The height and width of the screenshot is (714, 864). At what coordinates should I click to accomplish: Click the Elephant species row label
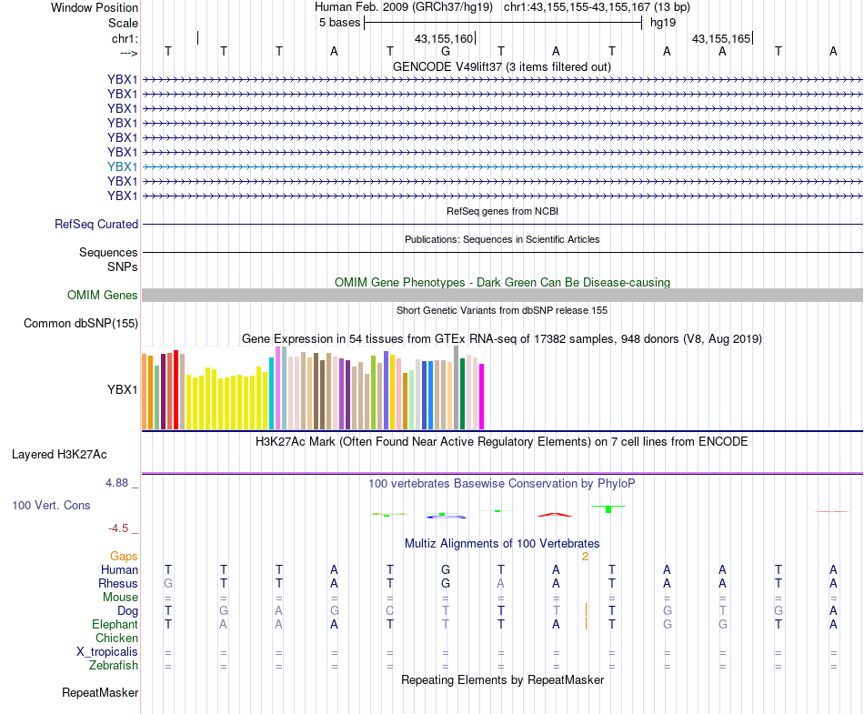[x=115, y=624]
